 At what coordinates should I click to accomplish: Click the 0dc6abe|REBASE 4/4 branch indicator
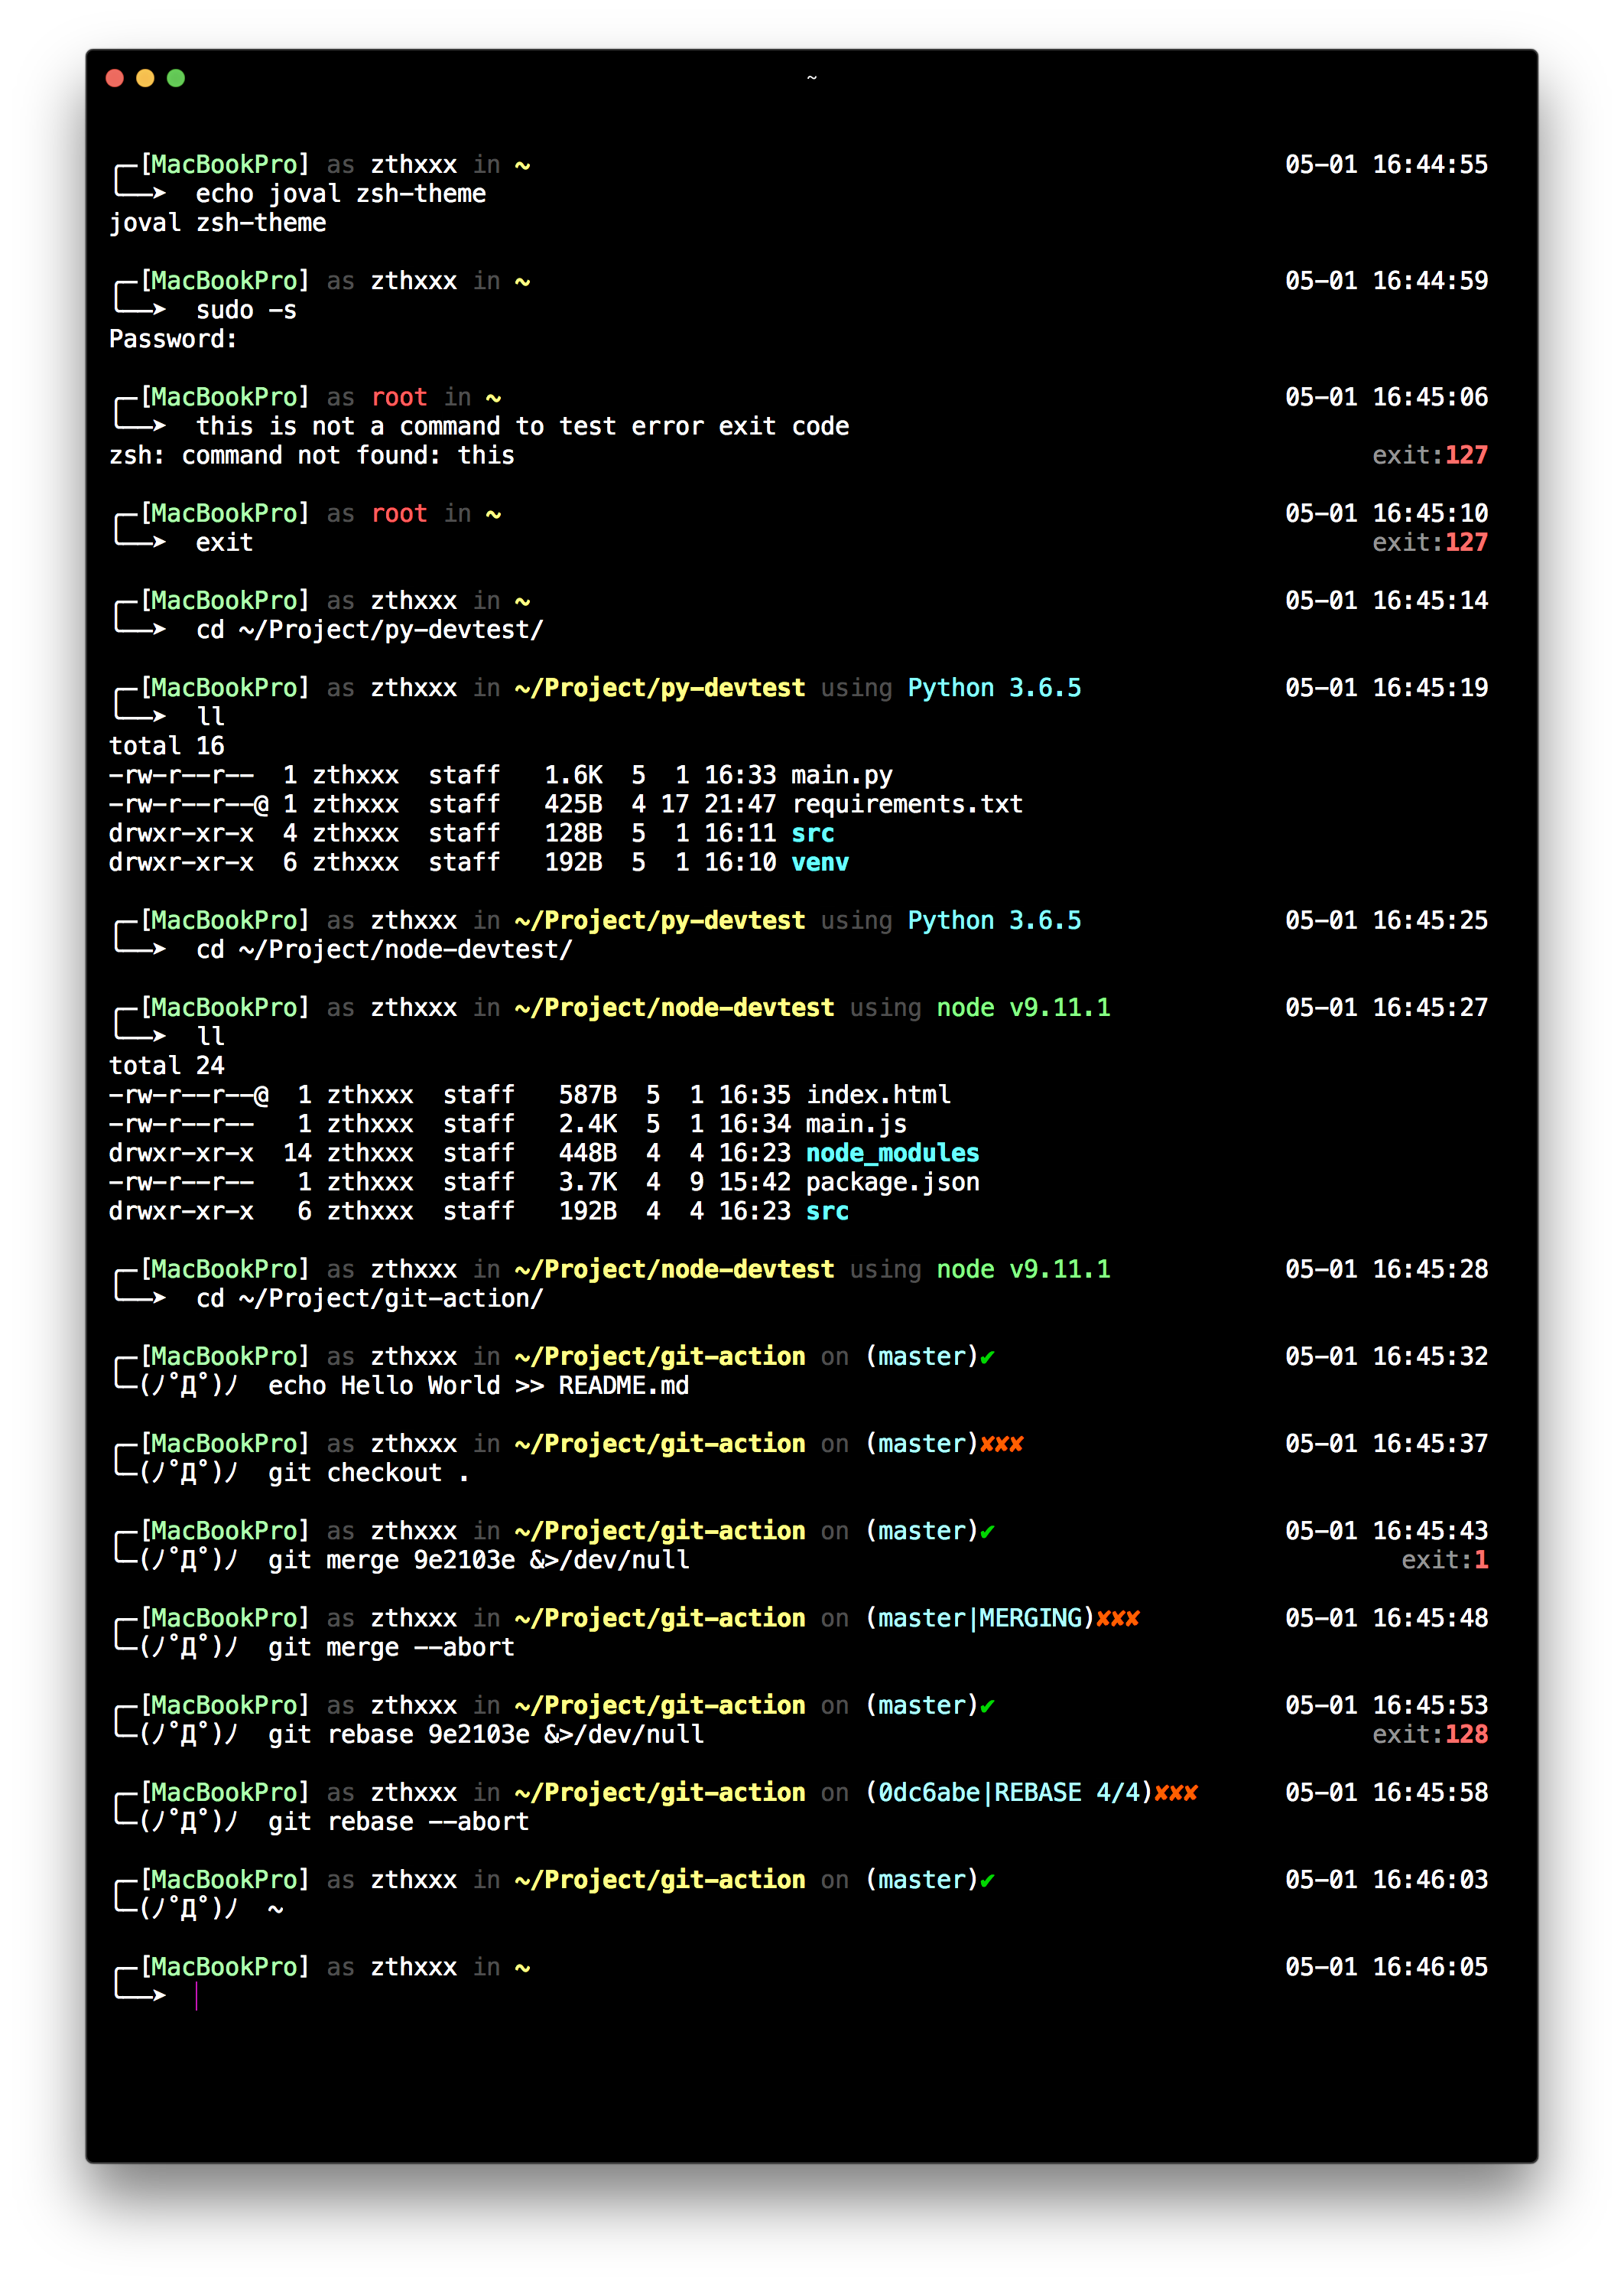tap(1010, 1793)
